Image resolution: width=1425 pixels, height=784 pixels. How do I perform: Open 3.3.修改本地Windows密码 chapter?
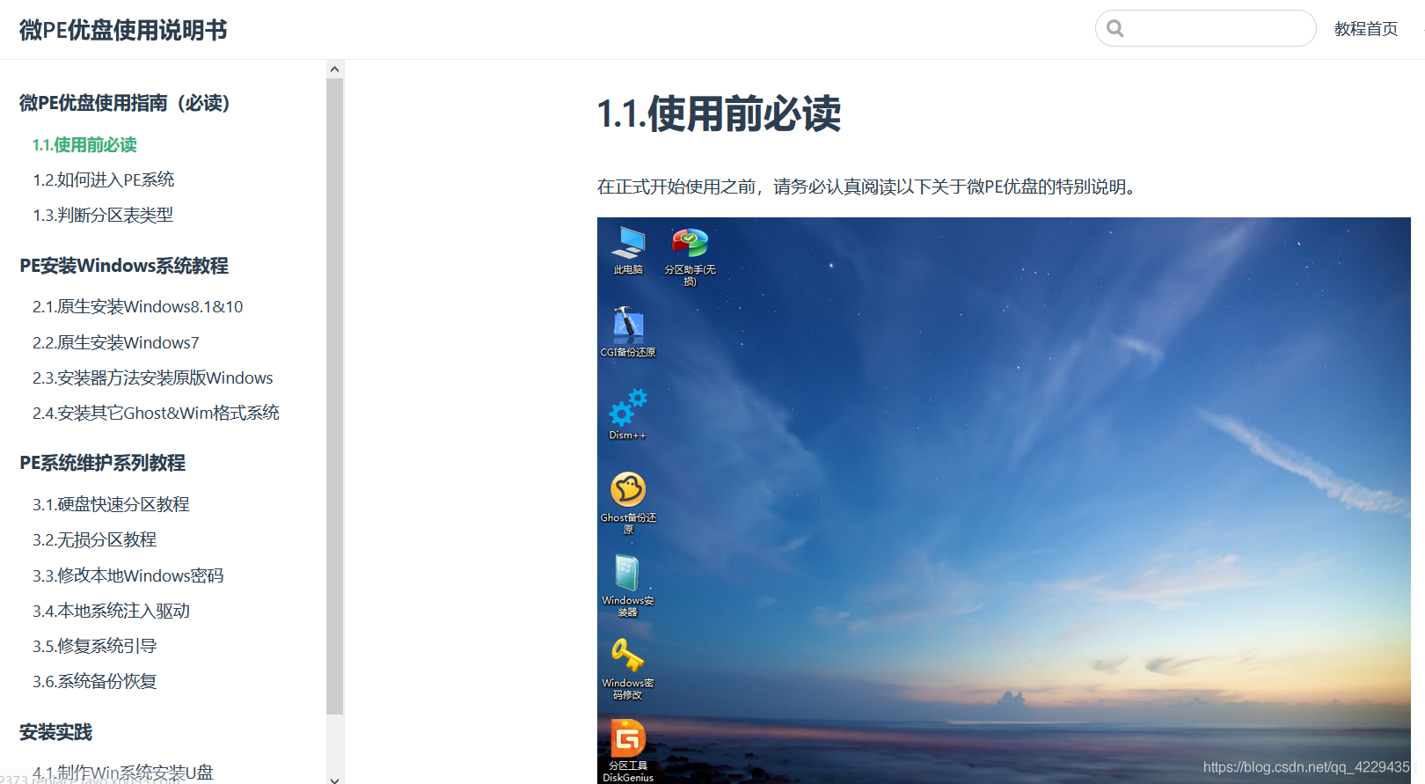pos(128,575)
